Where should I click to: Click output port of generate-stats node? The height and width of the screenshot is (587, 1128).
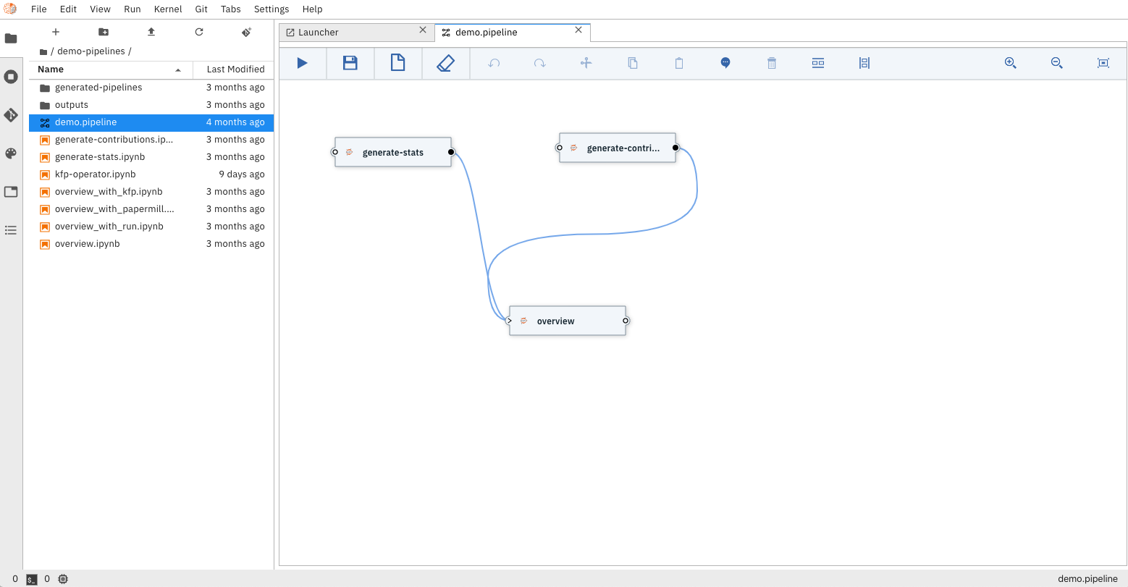point(451,152)
